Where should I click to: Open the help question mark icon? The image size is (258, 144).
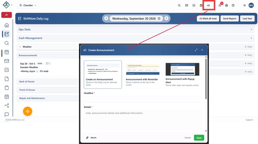tap(233, 5)
